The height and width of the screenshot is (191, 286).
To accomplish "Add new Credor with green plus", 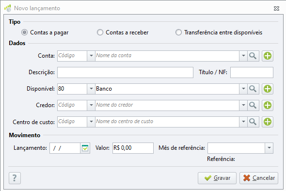I will 268,105.
